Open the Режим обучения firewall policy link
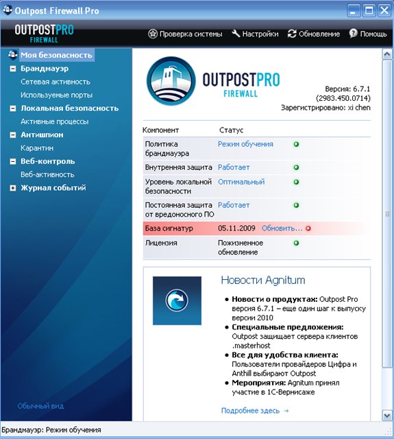394x439 pixels. pos(245,144)
